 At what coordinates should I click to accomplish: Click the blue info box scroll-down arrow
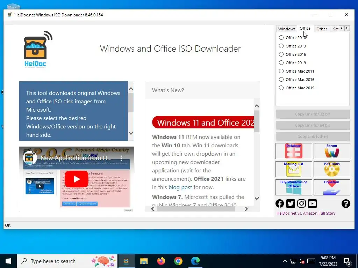click(x=131, y=133)
